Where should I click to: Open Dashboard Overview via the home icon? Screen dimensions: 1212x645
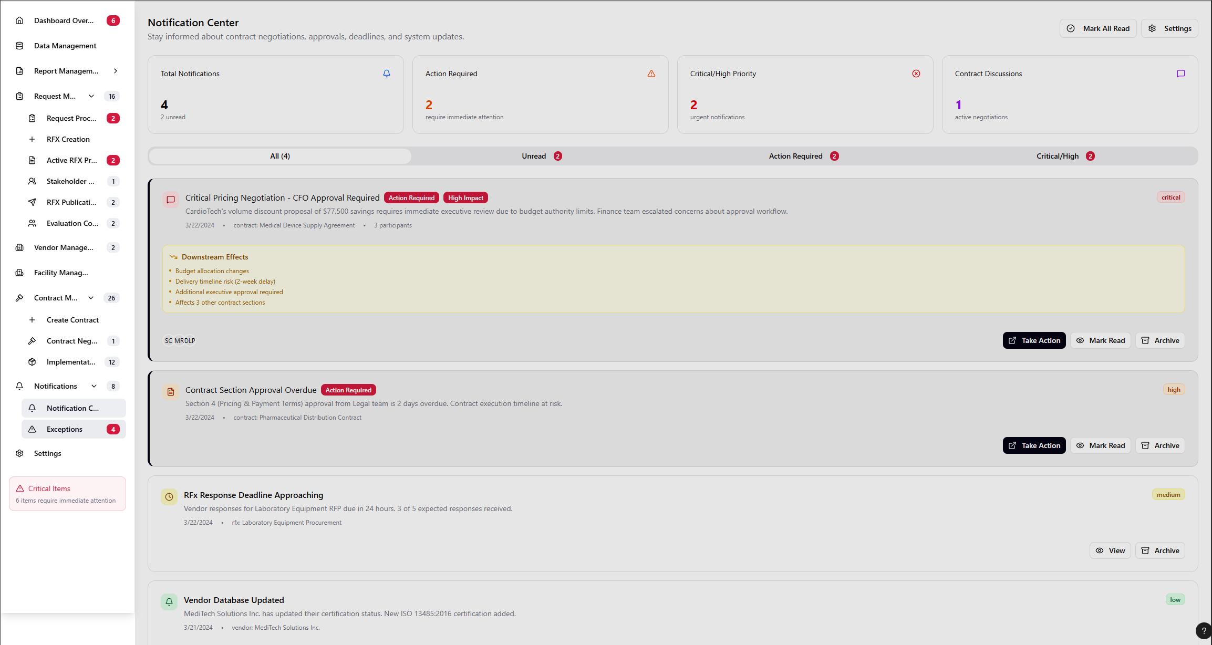[x=19, y=20]
